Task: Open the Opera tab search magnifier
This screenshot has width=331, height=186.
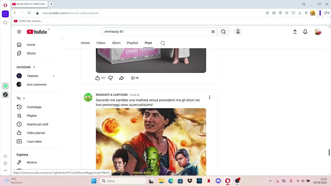Action: click(304, 4)
